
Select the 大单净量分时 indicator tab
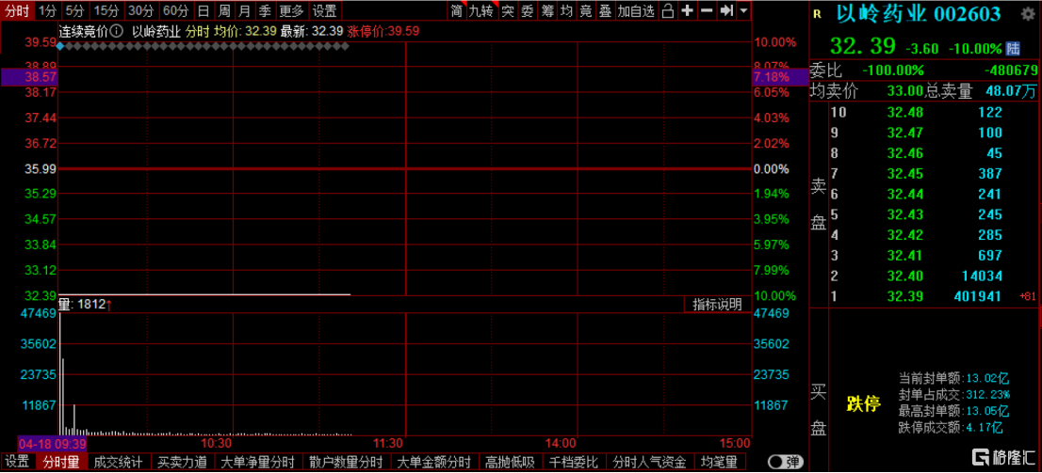258,462
